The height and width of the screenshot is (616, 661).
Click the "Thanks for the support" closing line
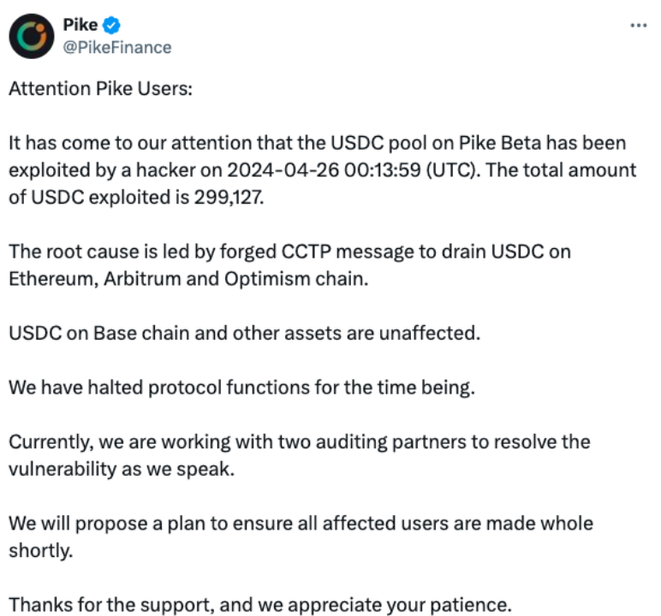[x=259, y=605]
